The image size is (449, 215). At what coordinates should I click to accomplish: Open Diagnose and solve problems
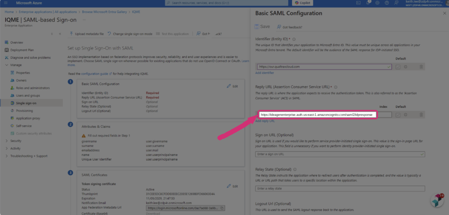click(30, 57)
